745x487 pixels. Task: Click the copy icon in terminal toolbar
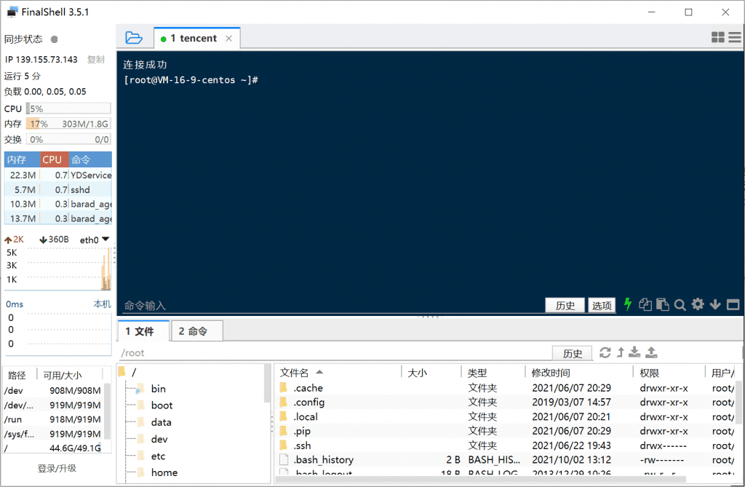tap(645, 305)
